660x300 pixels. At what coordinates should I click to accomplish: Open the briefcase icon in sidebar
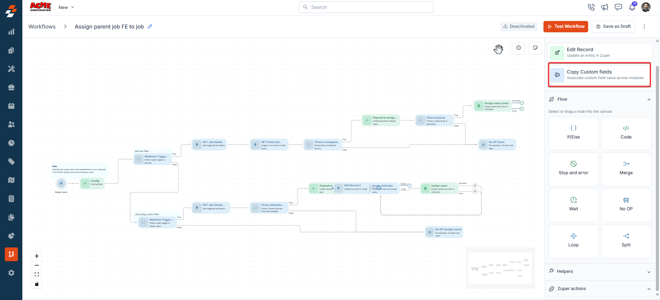(11, 87)
